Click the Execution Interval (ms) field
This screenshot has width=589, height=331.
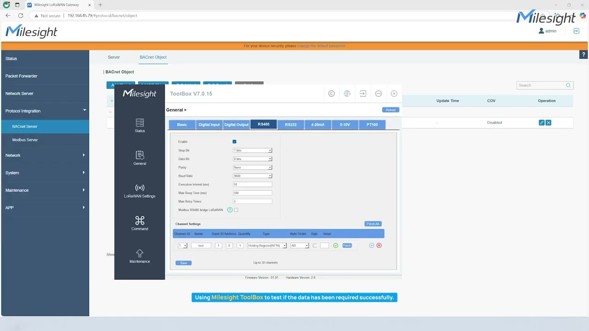point(253,184)
